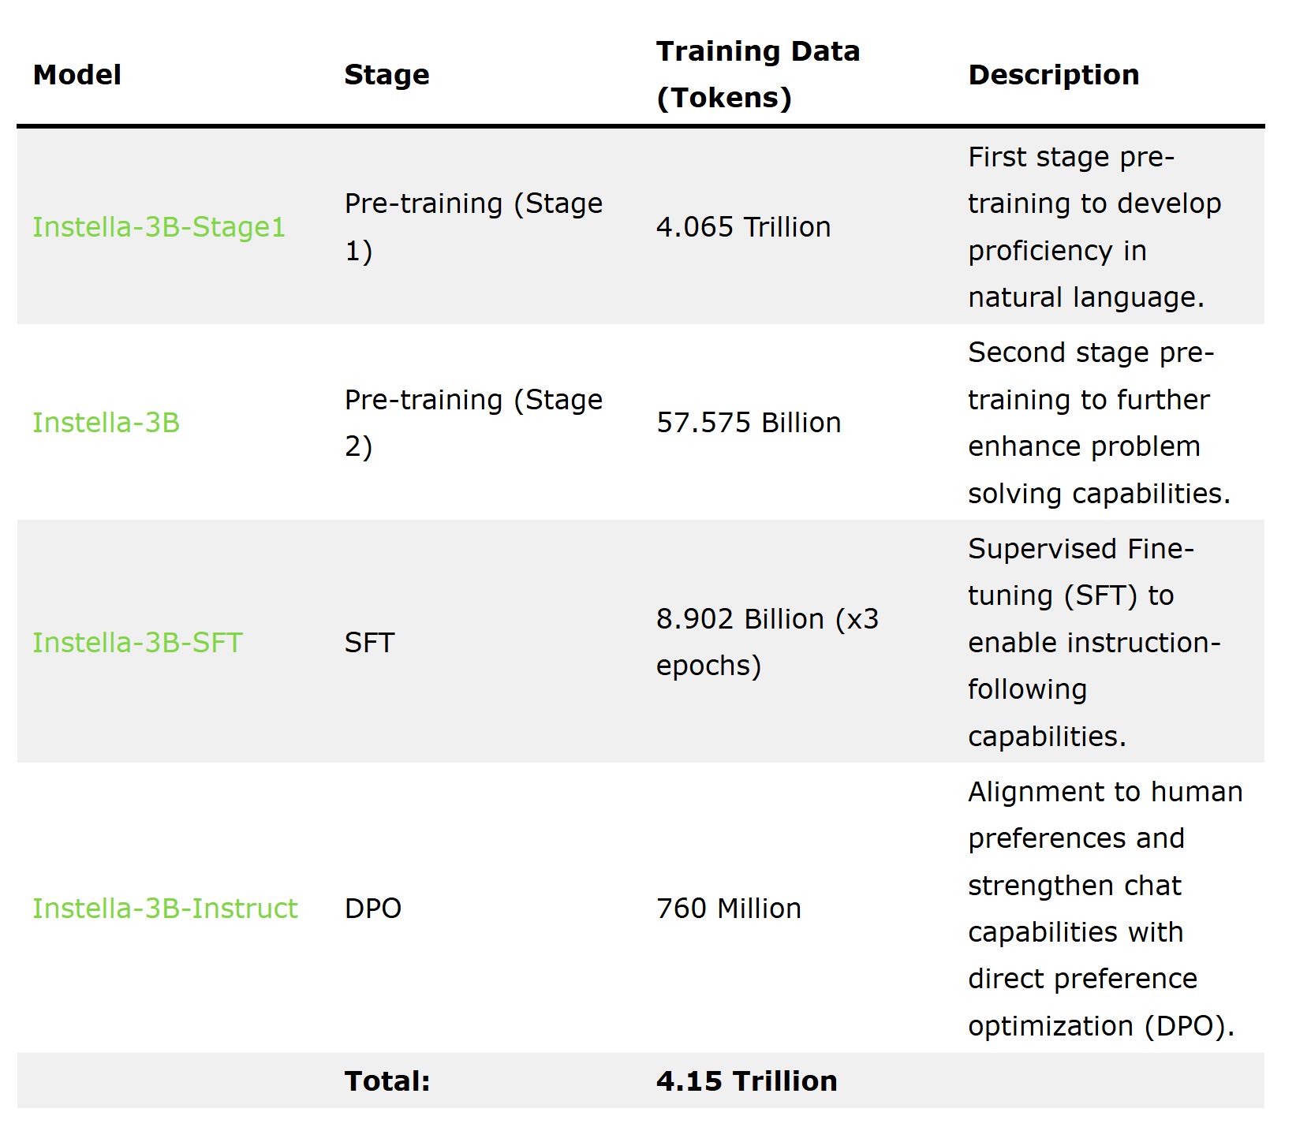Click the Description column header

pos(1053,75)
